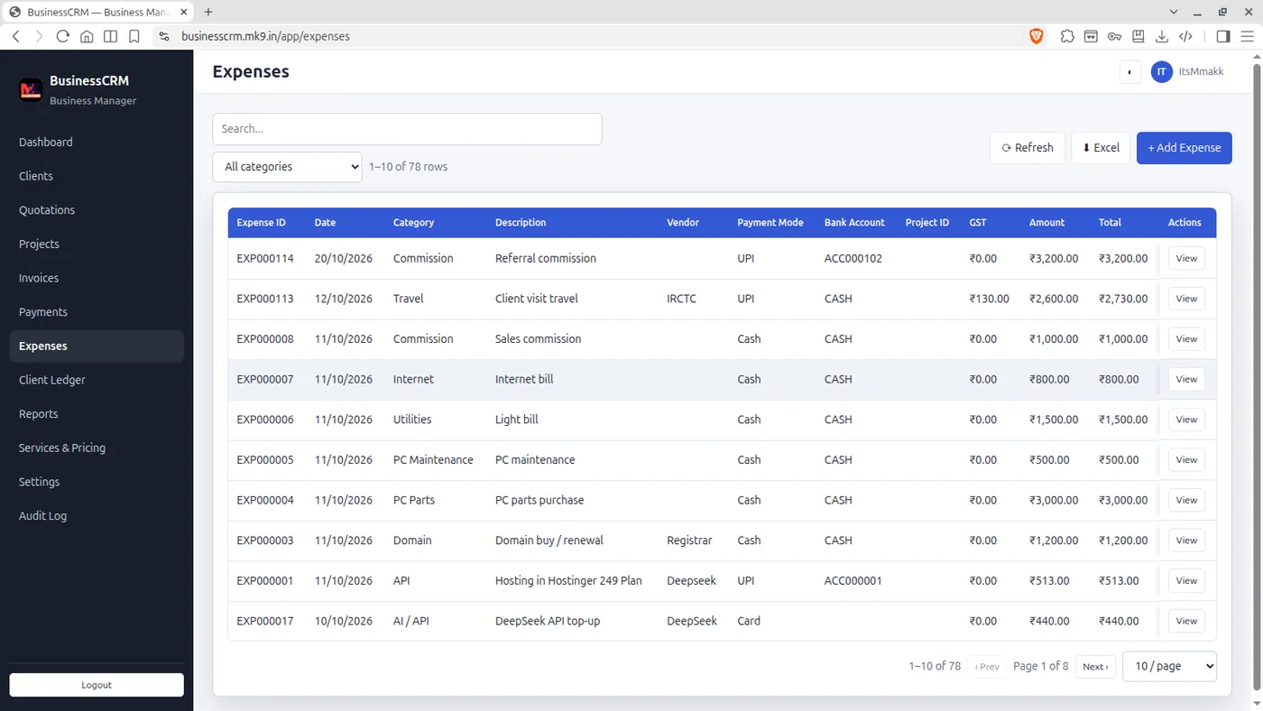
Task: Click the Amount column header
Action: pyautogui.click(x=1046, y=223)
